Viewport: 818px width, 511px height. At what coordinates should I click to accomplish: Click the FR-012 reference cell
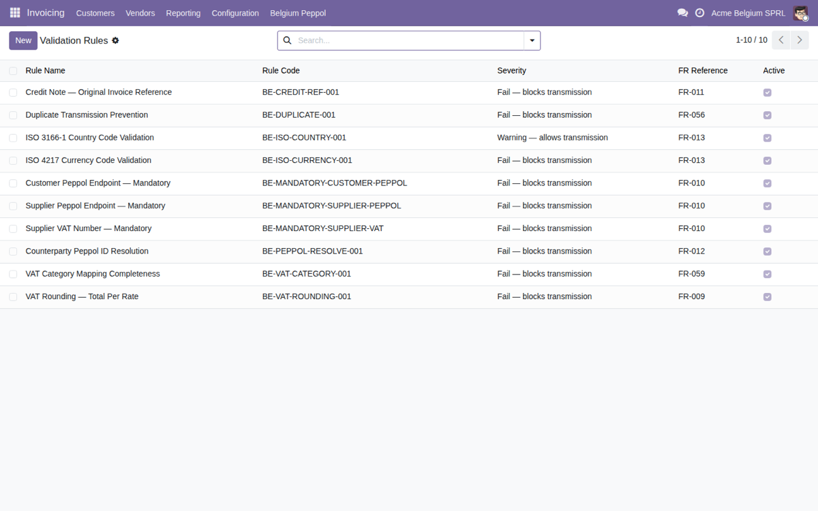pos(691,251)
